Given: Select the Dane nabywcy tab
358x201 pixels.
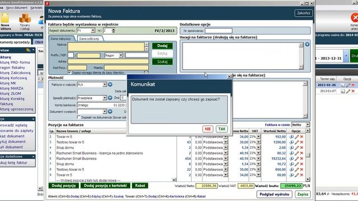Looking at the screenshot, I should 61,39.
